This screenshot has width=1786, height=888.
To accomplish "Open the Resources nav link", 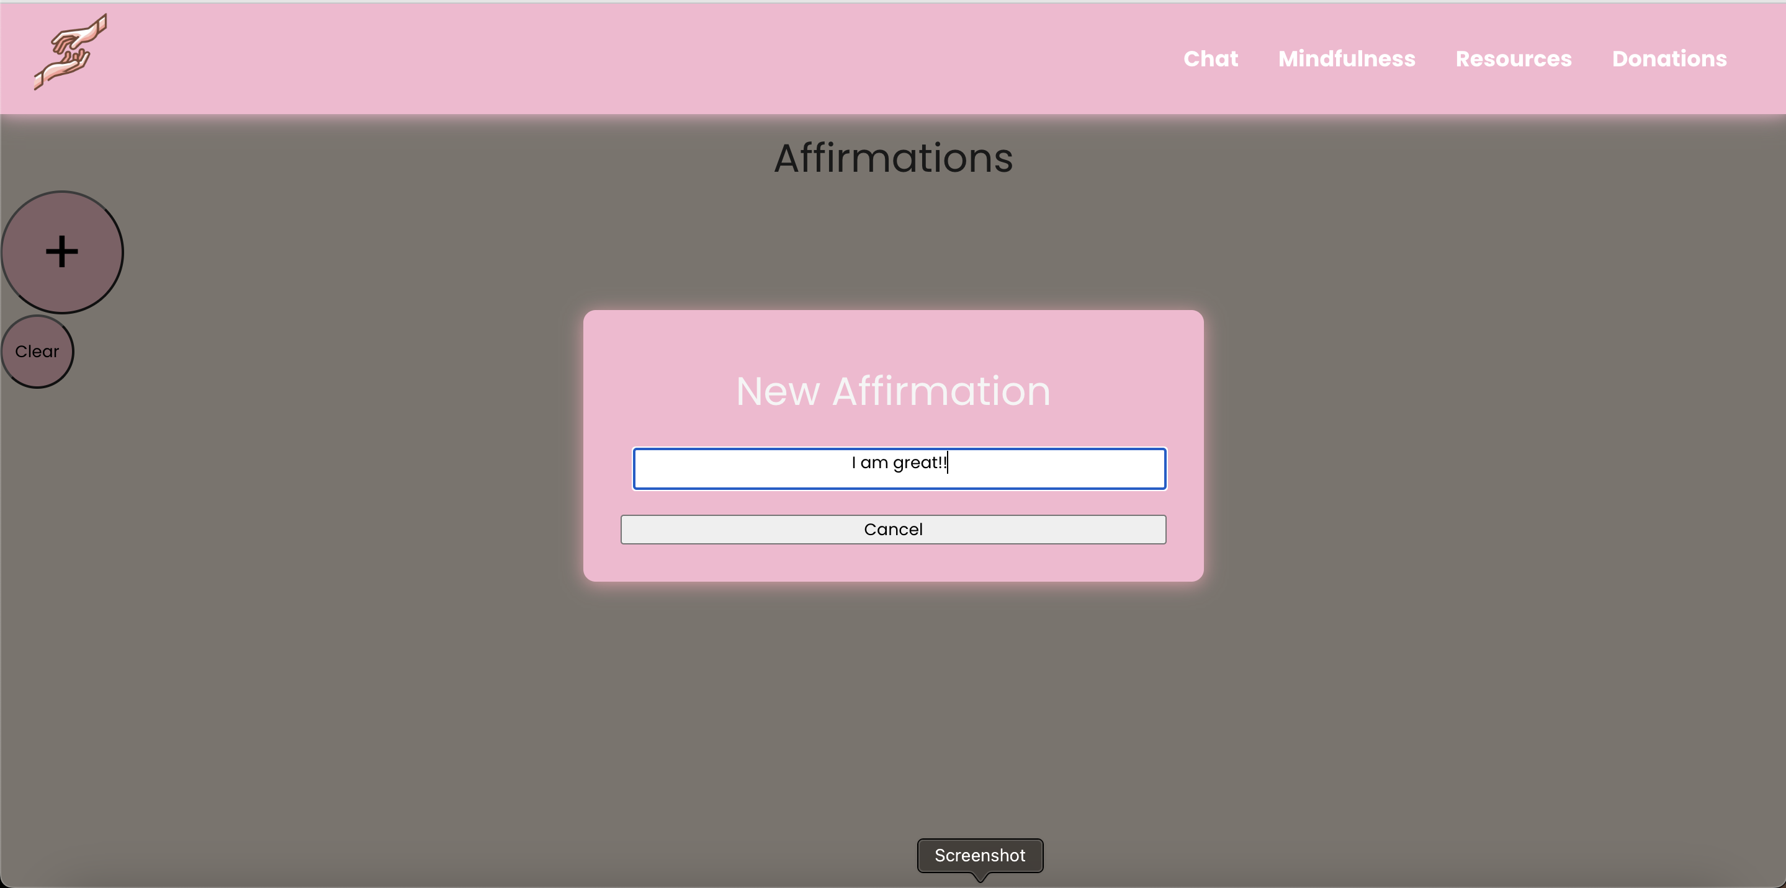I will (1513, 59).
